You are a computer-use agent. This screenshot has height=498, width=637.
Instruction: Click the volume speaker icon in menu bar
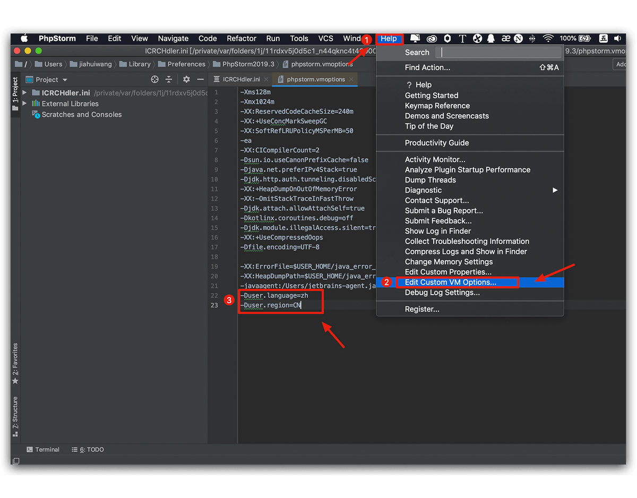[617, 38]
